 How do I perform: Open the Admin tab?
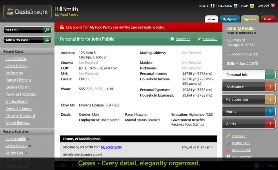[268, 19]
